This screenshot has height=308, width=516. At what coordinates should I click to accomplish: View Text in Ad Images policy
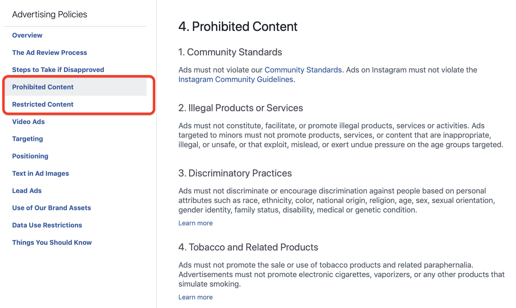click(41, 173)
